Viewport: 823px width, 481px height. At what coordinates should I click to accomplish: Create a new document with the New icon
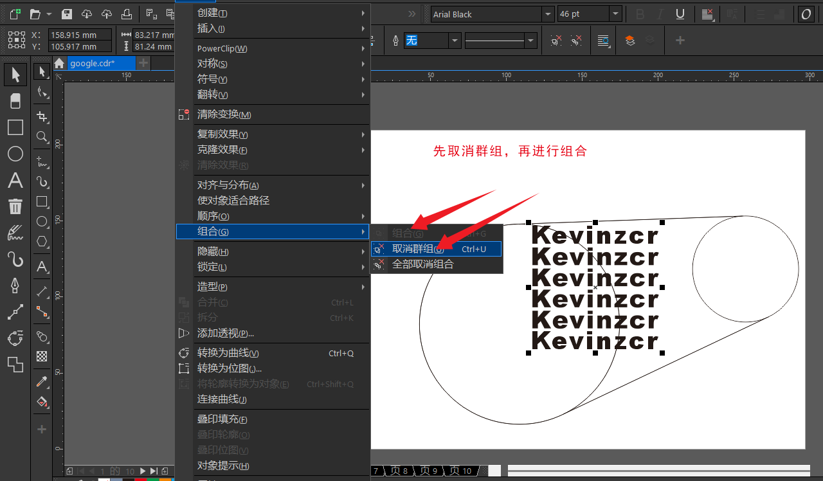(15, 14)
